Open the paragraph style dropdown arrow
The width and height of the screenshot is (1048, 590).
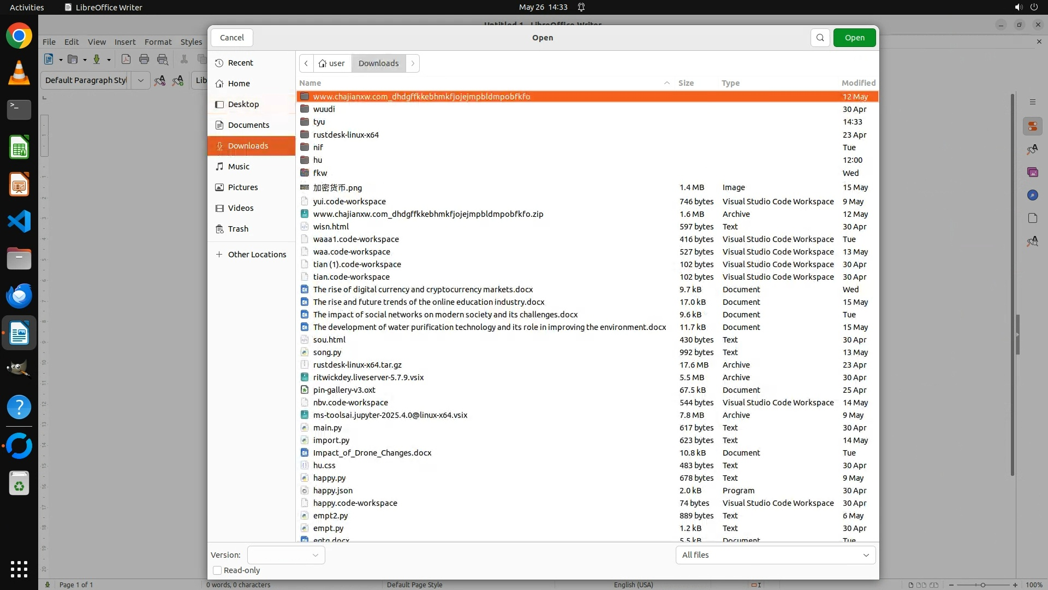[141, 80]
